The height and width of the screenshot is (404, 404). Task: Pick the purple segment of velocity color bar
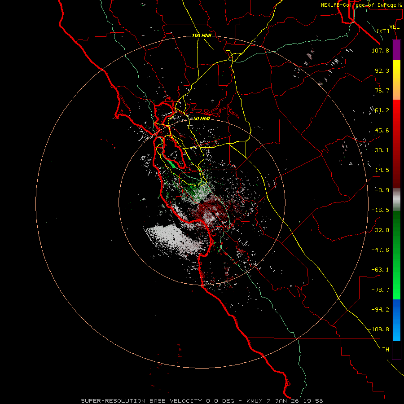pos(396,50)
